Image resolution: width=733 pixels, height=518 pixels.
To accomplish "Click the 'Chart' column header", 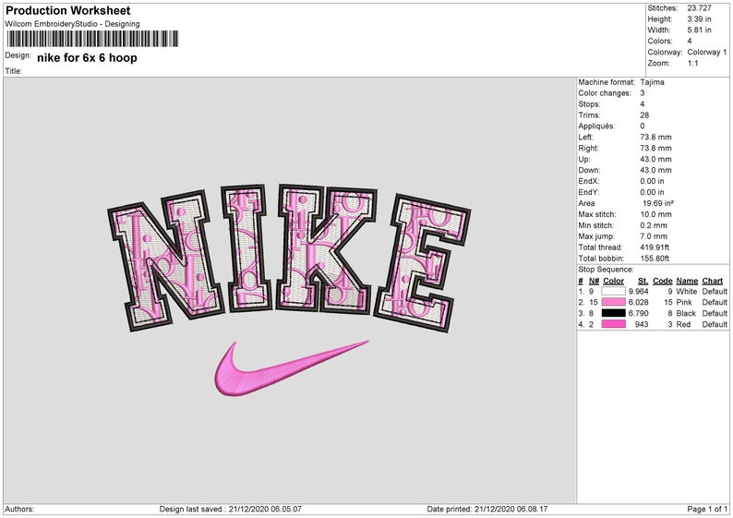I will 713,281.
